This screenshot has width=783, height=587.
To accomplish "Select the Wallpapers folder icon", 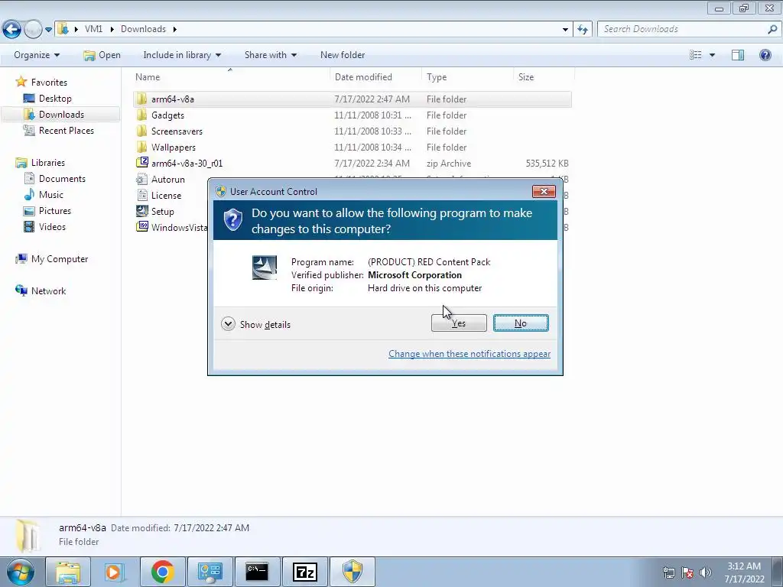I will (x=141, y=147).
